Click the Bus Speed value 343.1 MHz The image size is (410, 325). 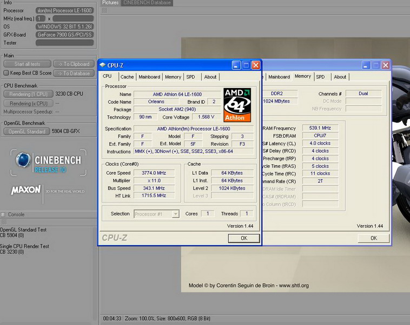pyautogui.click(x=154, y=188)
